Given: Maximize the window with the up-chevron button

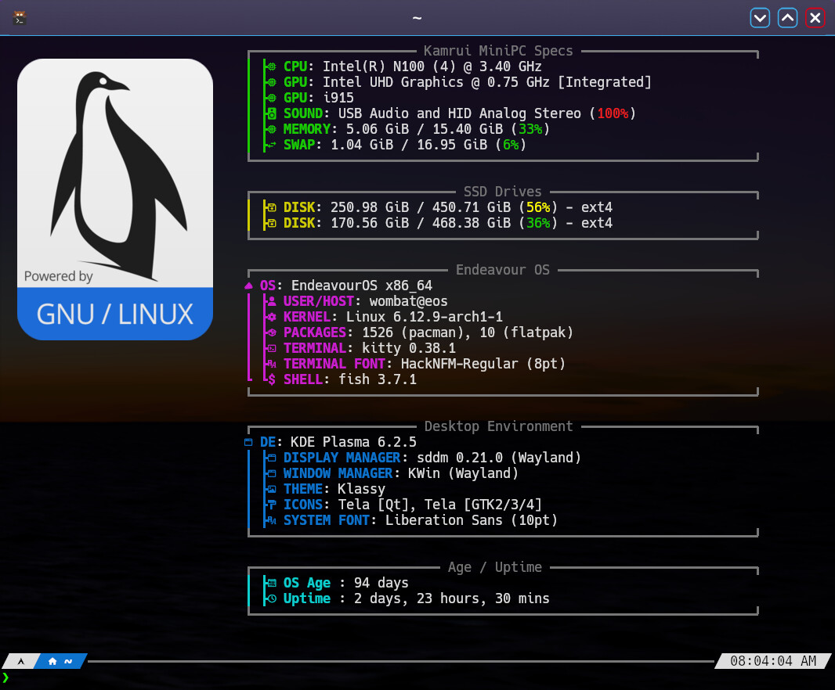Looking at the screenshot, I should [787, 17].
